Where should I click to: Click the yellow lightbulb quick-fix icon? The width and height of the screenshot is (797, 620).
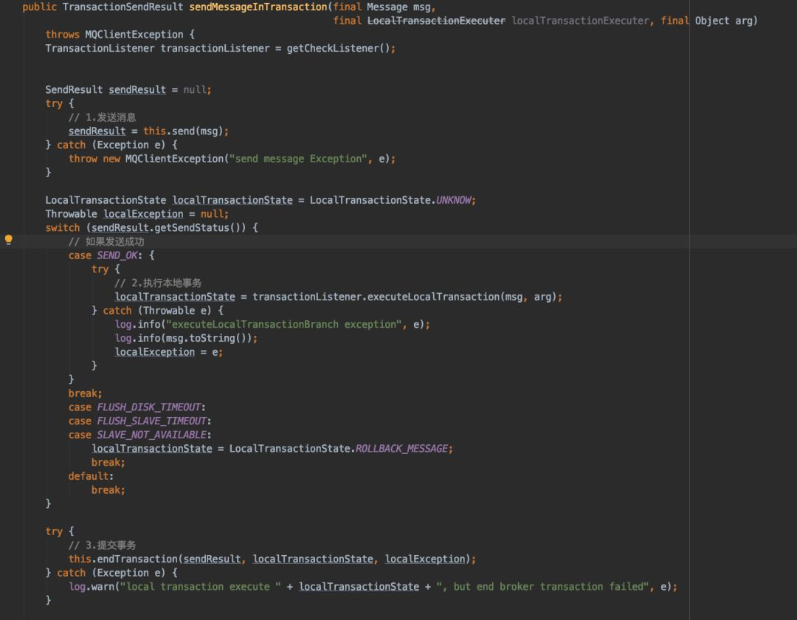click(9, 240)
